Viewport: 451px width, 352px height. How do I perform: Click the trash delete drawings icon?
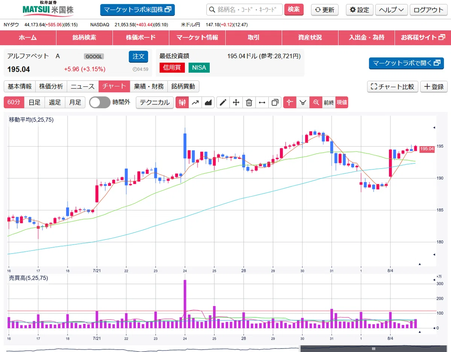tap(249, 102)
